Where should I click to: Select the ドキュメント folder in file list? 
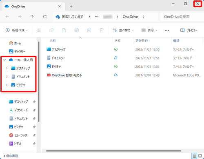[56, 58]
